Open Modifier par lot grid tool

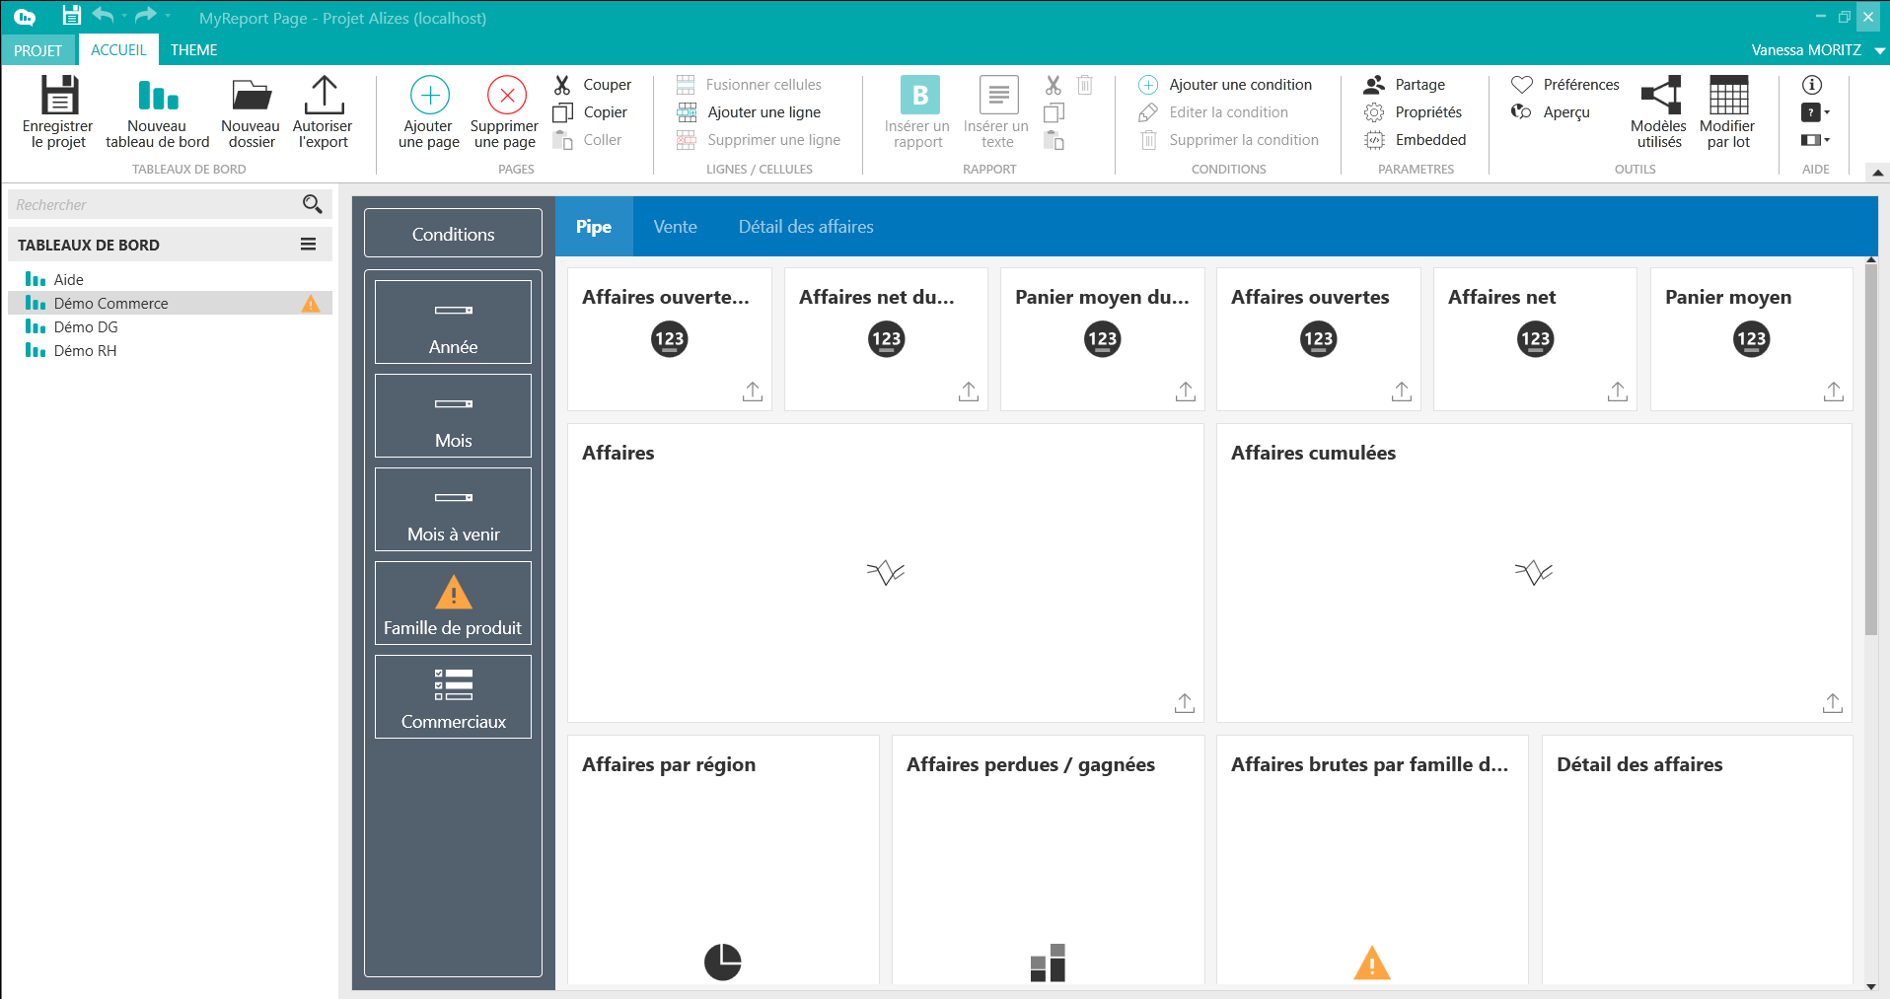click(1727, 96)
